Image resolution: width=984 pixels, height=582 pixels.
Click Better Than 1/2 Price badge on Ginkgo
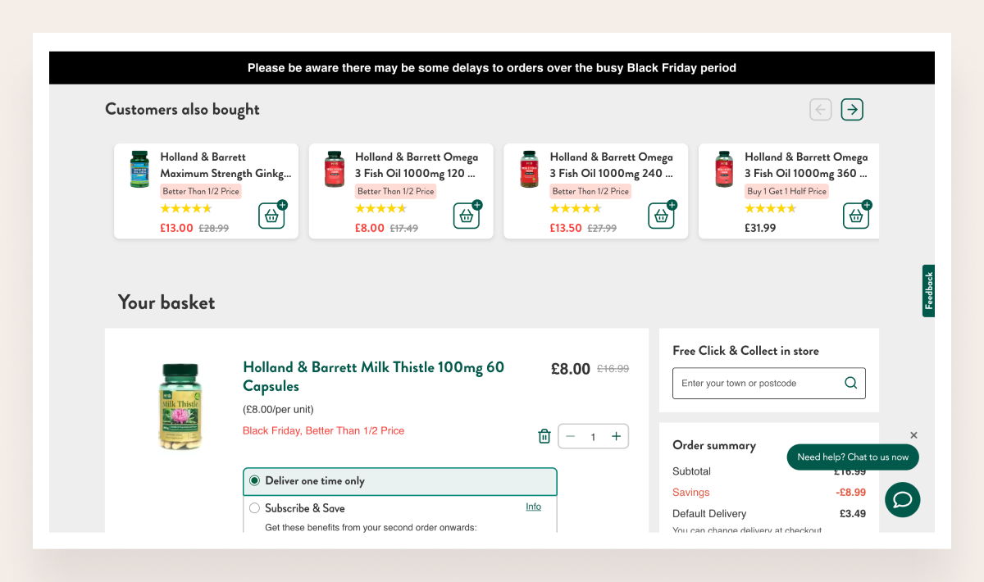pos(201,191)
